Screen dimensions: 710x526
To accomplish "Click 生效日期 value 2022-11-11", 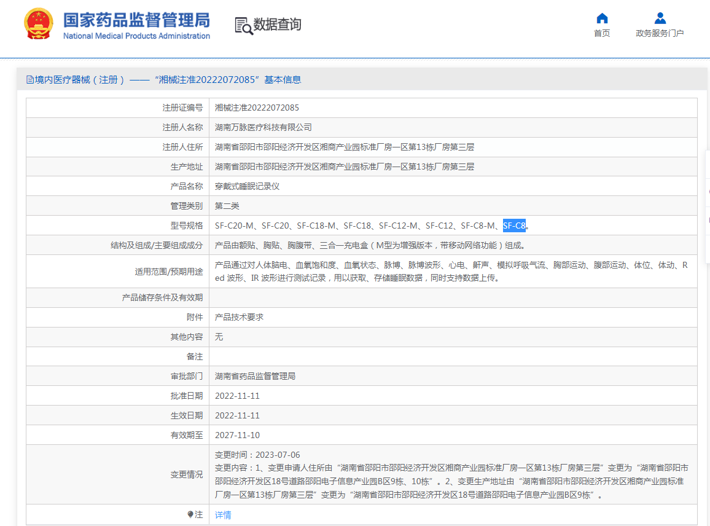I will (237, 415).
